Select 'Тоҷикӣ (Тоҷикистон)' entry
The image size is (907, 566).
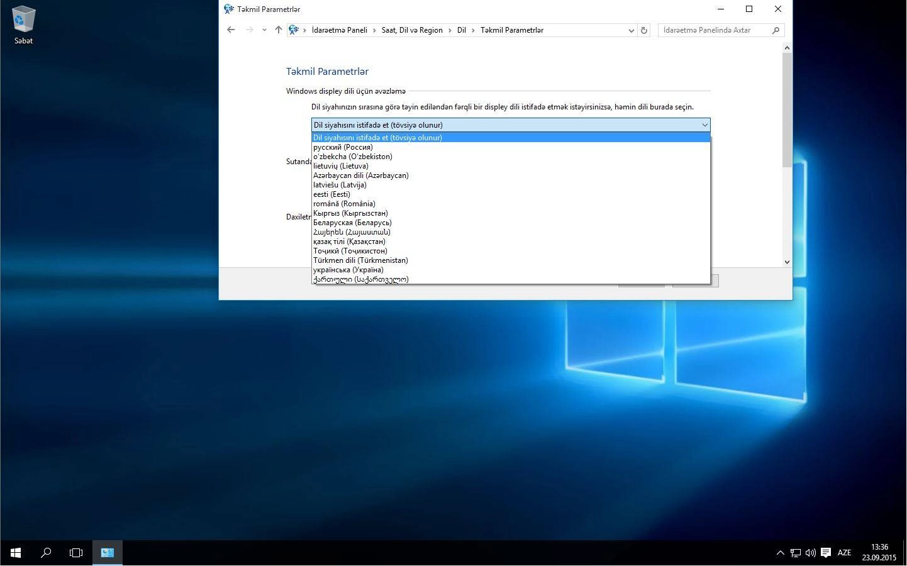click(x=511, y=251)
